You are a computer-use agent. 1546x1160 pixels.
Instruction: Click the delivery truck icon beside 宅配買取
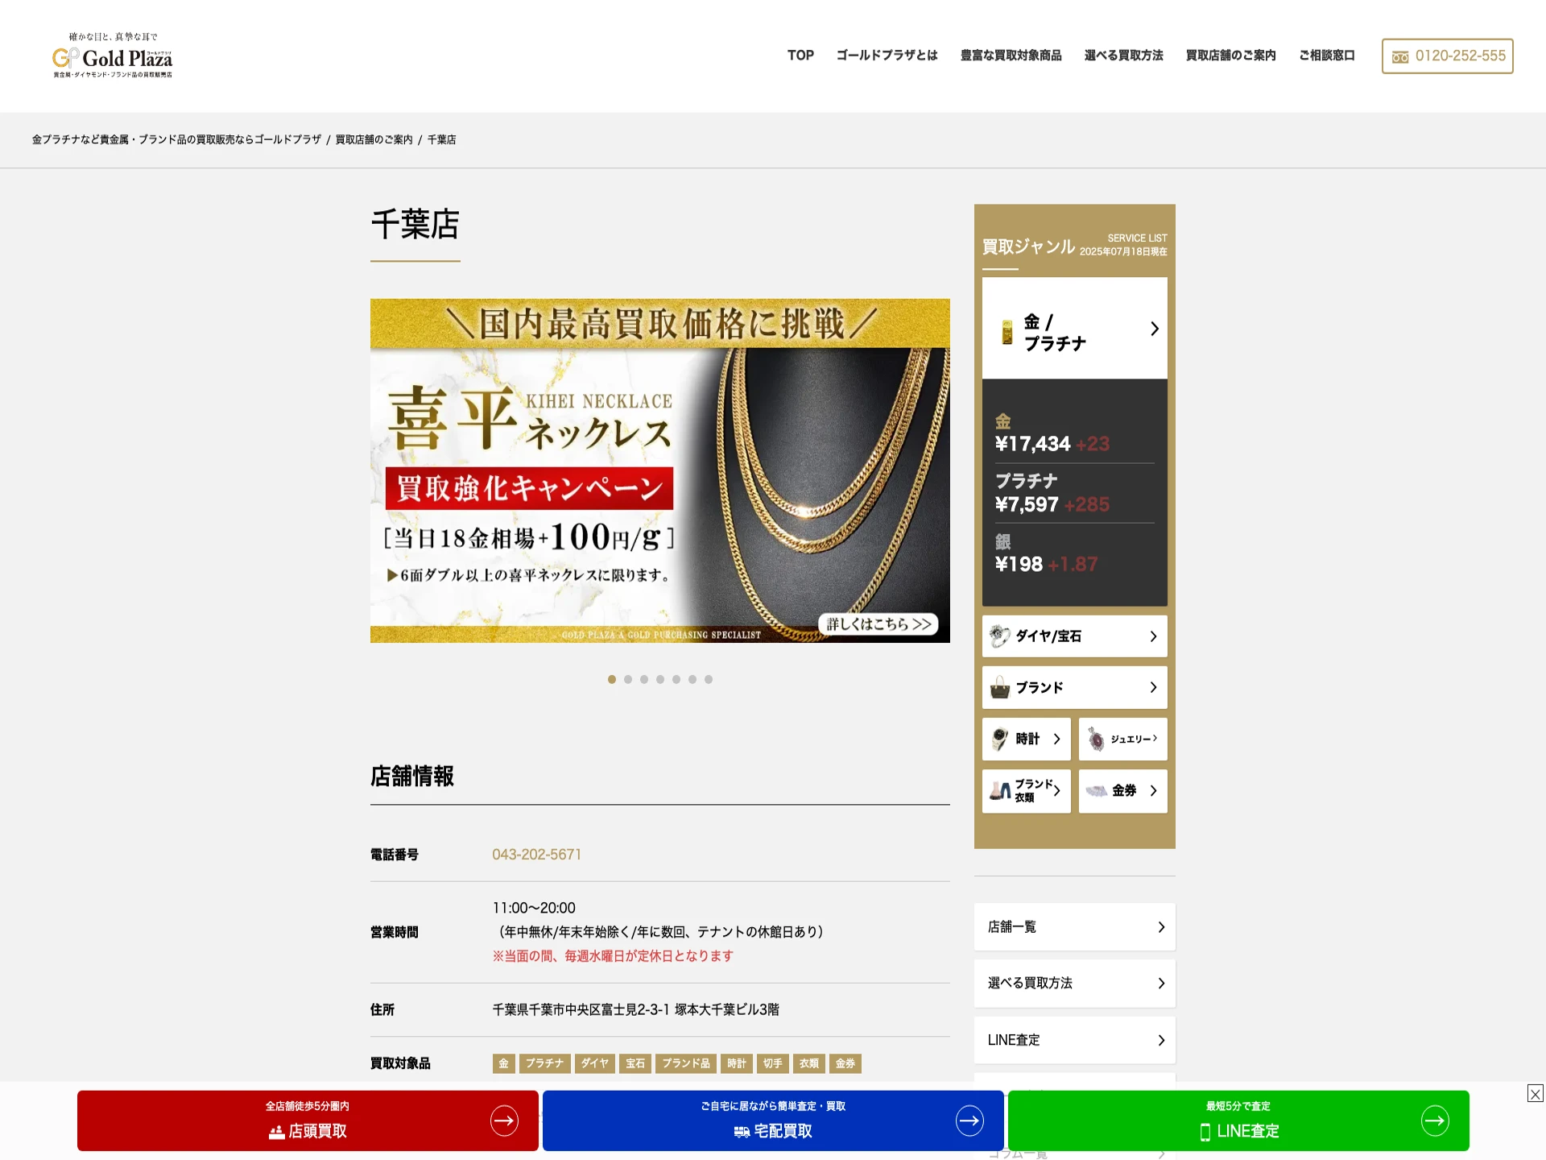[x=742, y=1132]
